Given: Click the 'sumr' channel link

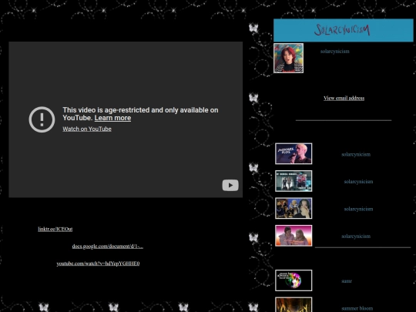Looking at the screenshot, I should click(347, 281).
